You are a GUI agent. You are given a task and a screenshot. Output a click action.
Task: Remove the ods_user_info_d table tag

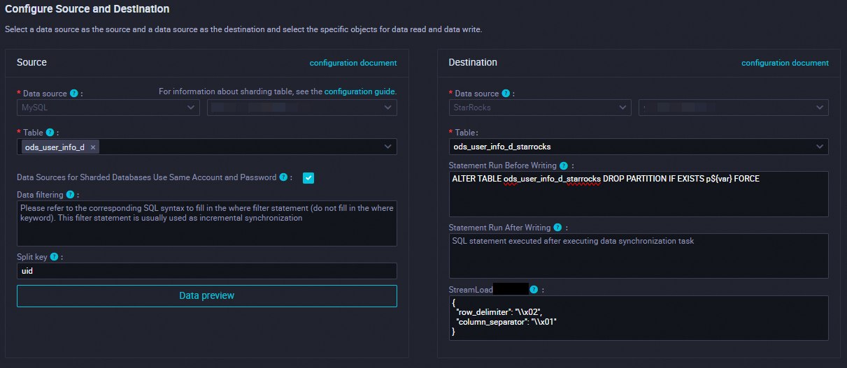93,147
